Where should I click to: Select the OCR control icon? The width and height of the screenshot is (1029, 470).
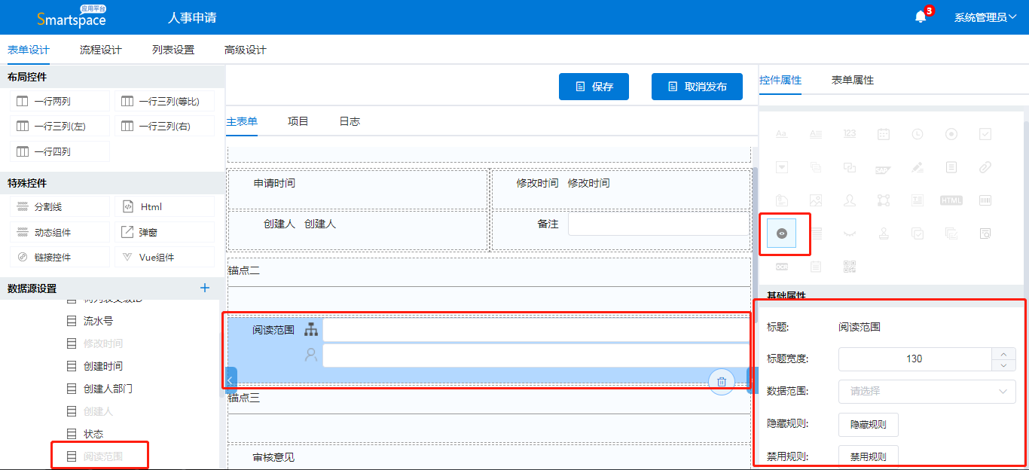pyautogui.click(x=781, y=267)
